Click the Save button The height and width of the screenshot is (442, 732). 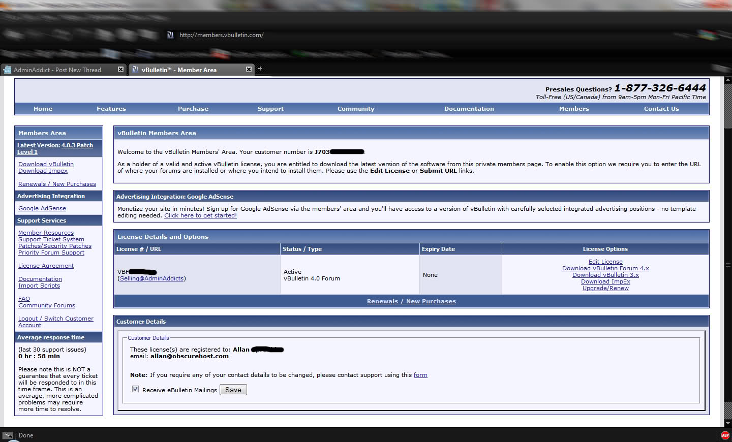(x=233, y=390)
